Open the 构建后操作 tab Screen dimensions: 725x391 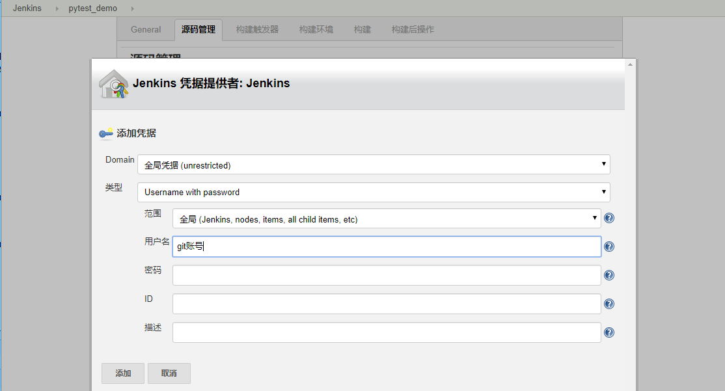[413, 29]
